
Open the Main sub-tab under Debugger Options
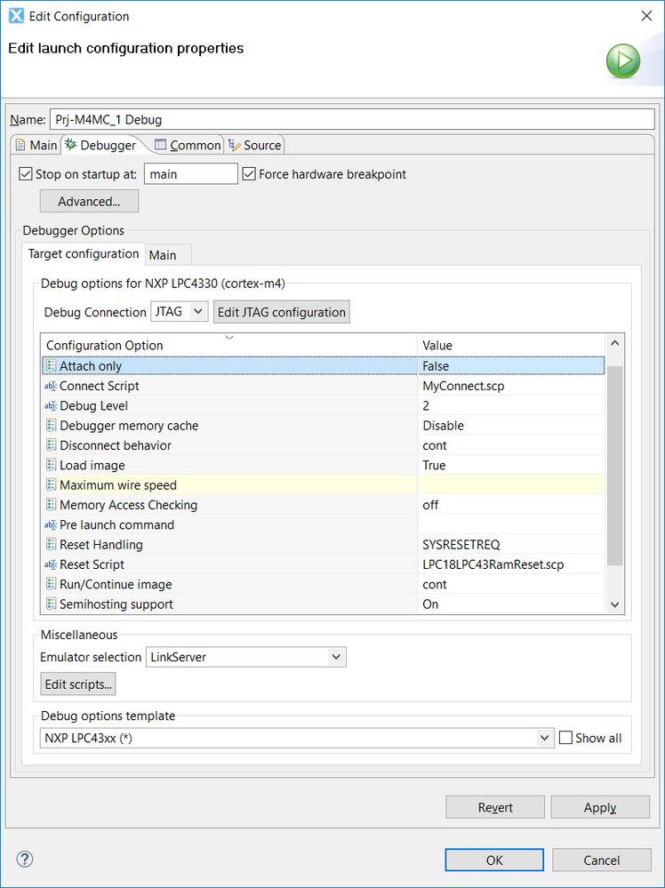click(x=165, y=254)
